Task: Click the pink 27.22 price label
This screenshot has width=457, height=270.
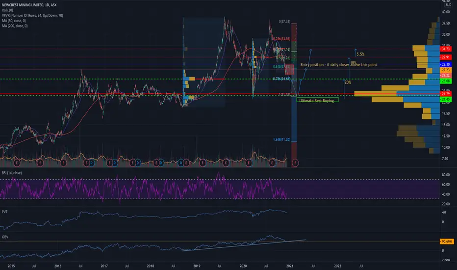Action: pyautogui.click(x=446, y=76)
